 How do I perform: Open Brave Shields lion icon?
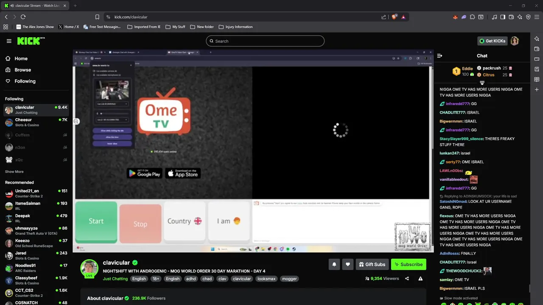tap(394, 17)
